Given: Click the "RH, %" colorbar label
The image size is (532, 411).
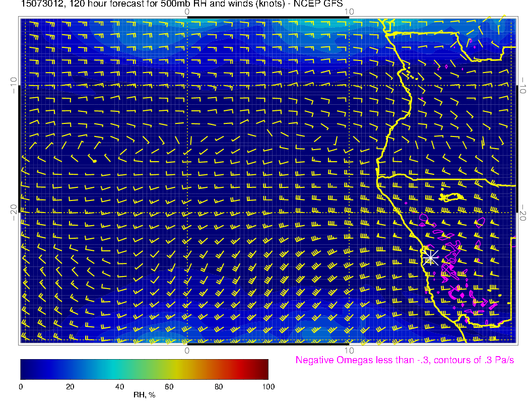Looking at the screenshot, I should click(144, 395).
